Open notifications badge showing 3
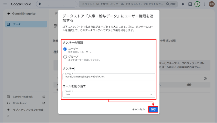The height and width of the screenshot is (123, 217). tap(197, 4)
